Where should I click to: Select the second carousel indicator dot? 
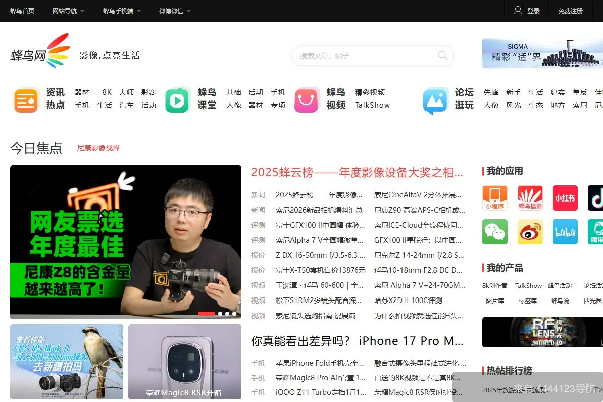click(x=221, y=313)
